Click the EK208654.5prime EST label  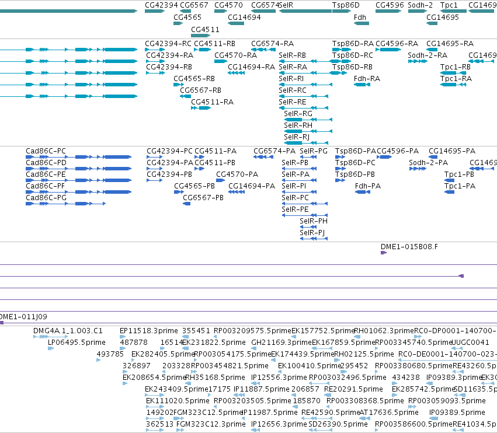(x=154, y=377)
